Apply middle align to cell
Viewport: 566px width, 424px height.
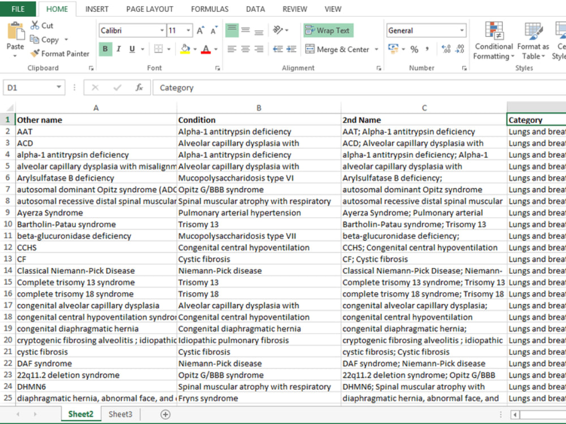(x=246, y=31)
